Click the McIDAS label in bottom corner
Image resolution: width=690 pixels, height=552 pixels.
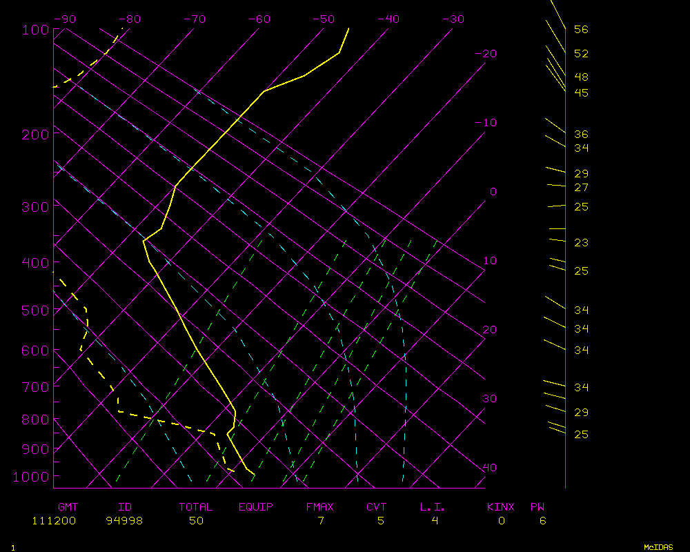tap(658, 547)
